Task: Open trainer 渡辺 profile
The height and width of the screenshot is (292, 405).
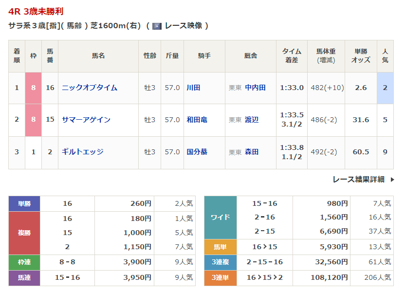Action: point(252,120)
